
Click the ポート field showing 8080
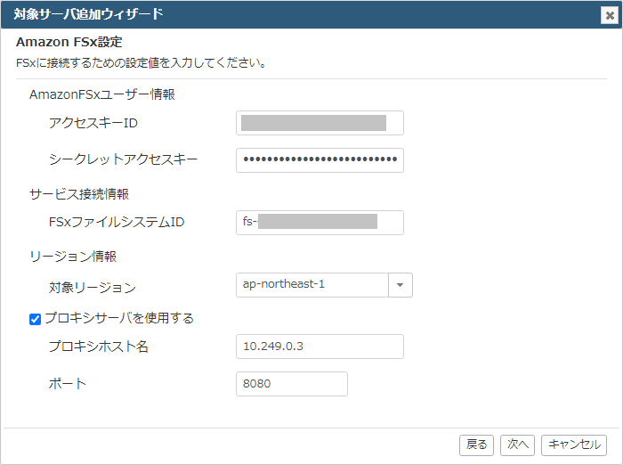click(292, 384)
